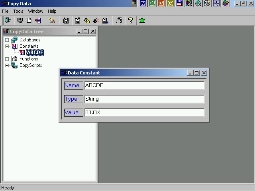Click the Value input field

(x=144, y=113)
